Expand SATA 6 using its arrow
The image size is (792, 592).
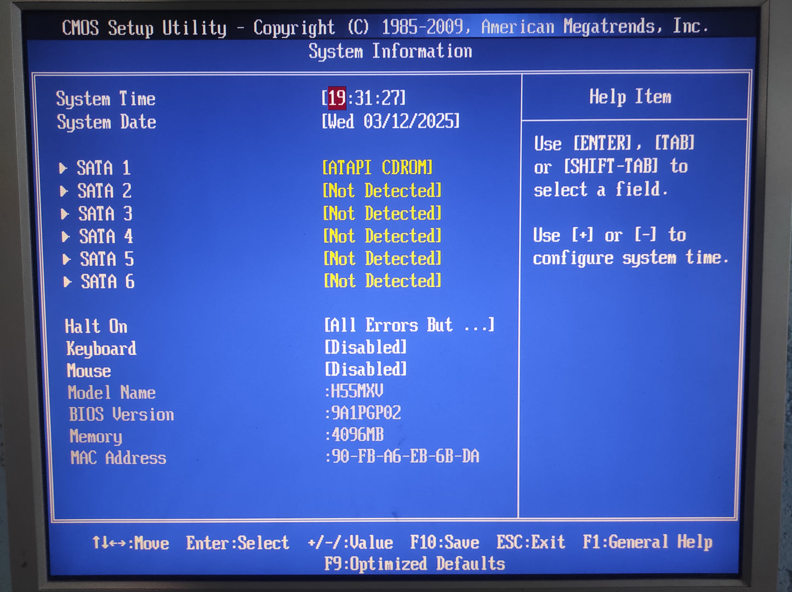click(67, 282)
